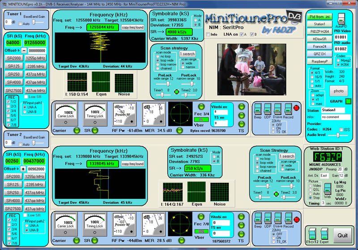Click Tuner 1 MER dB meter
Viewport: 358px width, 250px height.
[153, 114]
